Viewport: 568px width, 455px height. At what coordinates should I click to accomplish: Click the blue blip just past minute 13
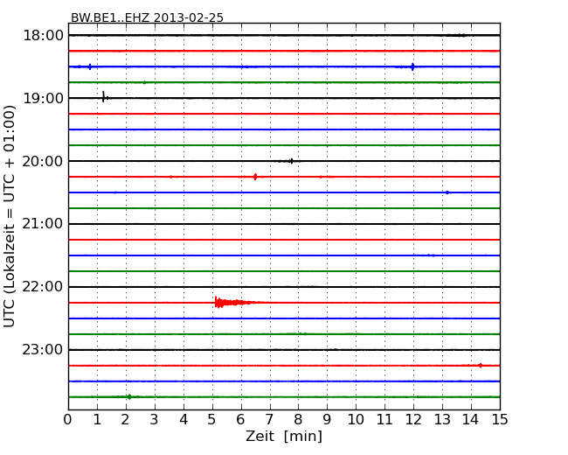(x=447, y=192)
